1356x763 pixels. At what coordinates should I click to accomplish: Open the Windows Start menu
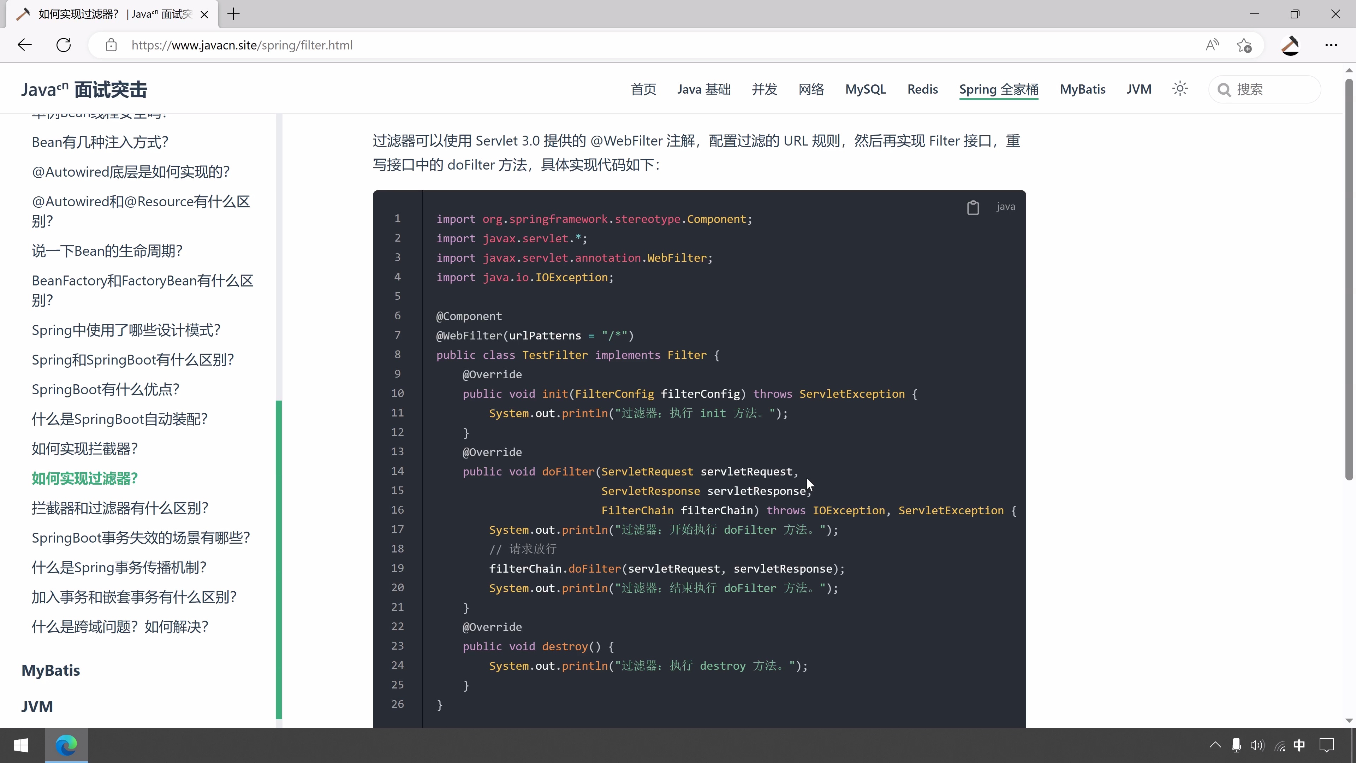click(x=22, y=745)
